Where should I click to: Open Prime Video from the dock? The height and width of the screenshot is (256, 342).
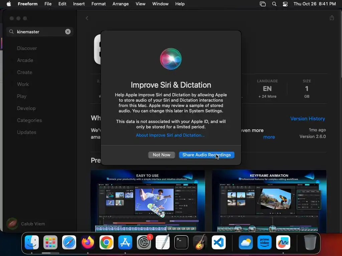click(x=265, y=242)
